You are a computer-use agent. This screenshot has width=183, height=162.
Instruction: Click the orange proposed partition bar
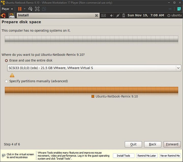point(91,90)
